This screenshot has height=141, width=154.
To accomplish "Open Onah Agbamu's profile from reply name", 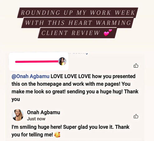I will [x=43, y=112].
